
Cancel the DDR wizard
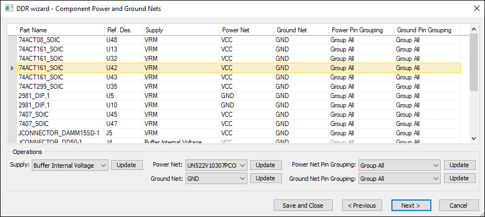[x=459, y=205]
